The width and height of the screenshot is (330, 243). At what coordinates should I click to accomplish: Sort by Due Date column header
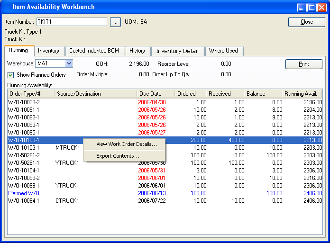point(156,94)
